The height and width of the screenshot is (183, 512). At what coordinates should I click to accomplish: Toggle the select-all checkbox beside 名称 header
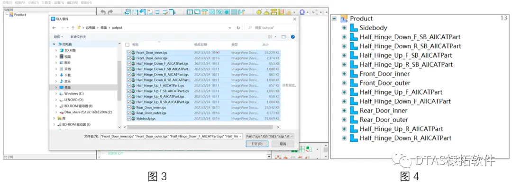click(128, 44)
